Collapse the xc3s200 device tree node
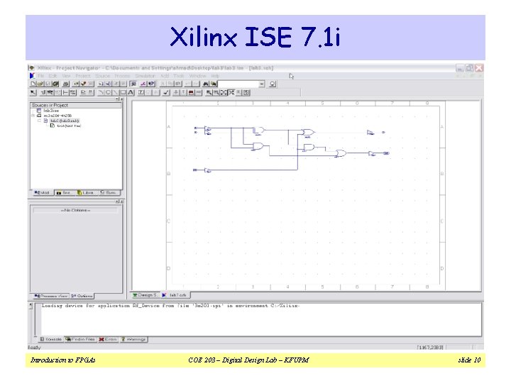The height and width of the screenshot is (383, 511). 33,116
